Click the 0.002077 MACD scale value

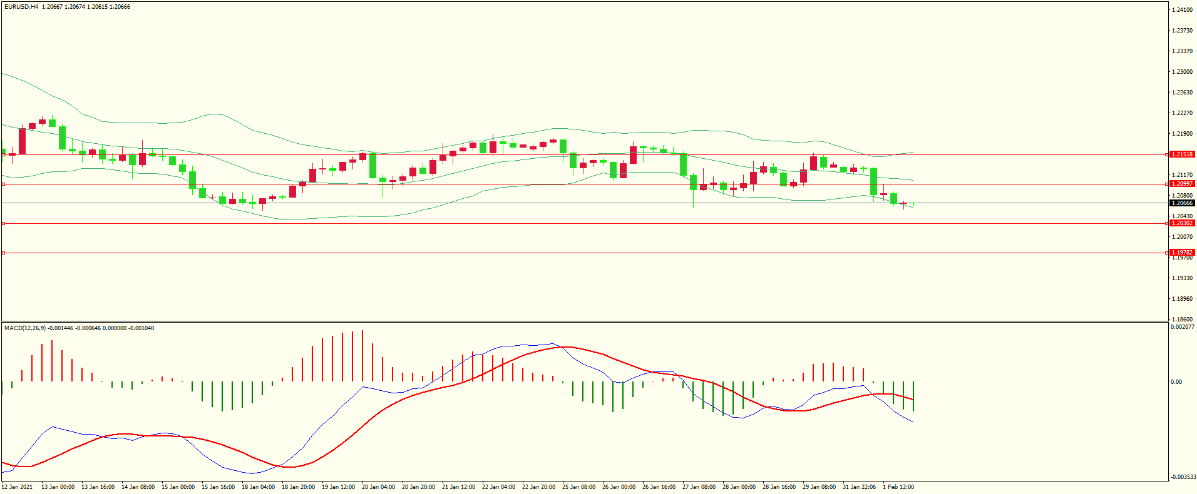coord(1182,327)
